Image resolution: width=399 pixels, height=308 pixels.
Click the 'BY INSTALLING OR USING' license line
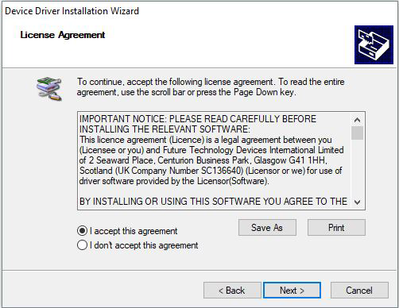tap(213, 202)
